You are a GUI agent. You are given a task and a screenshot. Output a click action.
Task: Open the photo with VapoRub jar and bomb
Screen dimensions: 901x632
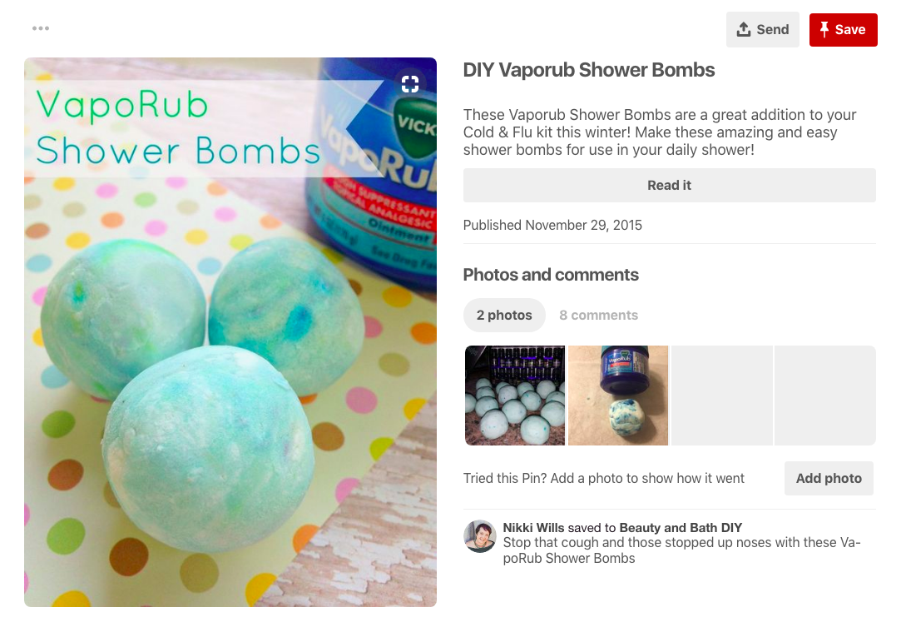click(618, 396)
